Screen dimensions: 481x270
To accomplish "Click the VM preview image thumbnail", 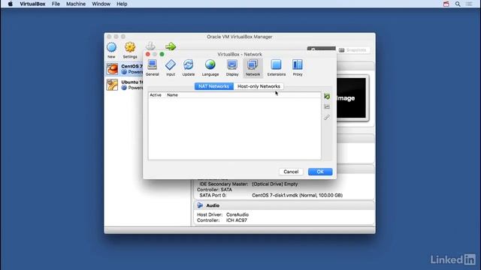I will coord(352,98).
